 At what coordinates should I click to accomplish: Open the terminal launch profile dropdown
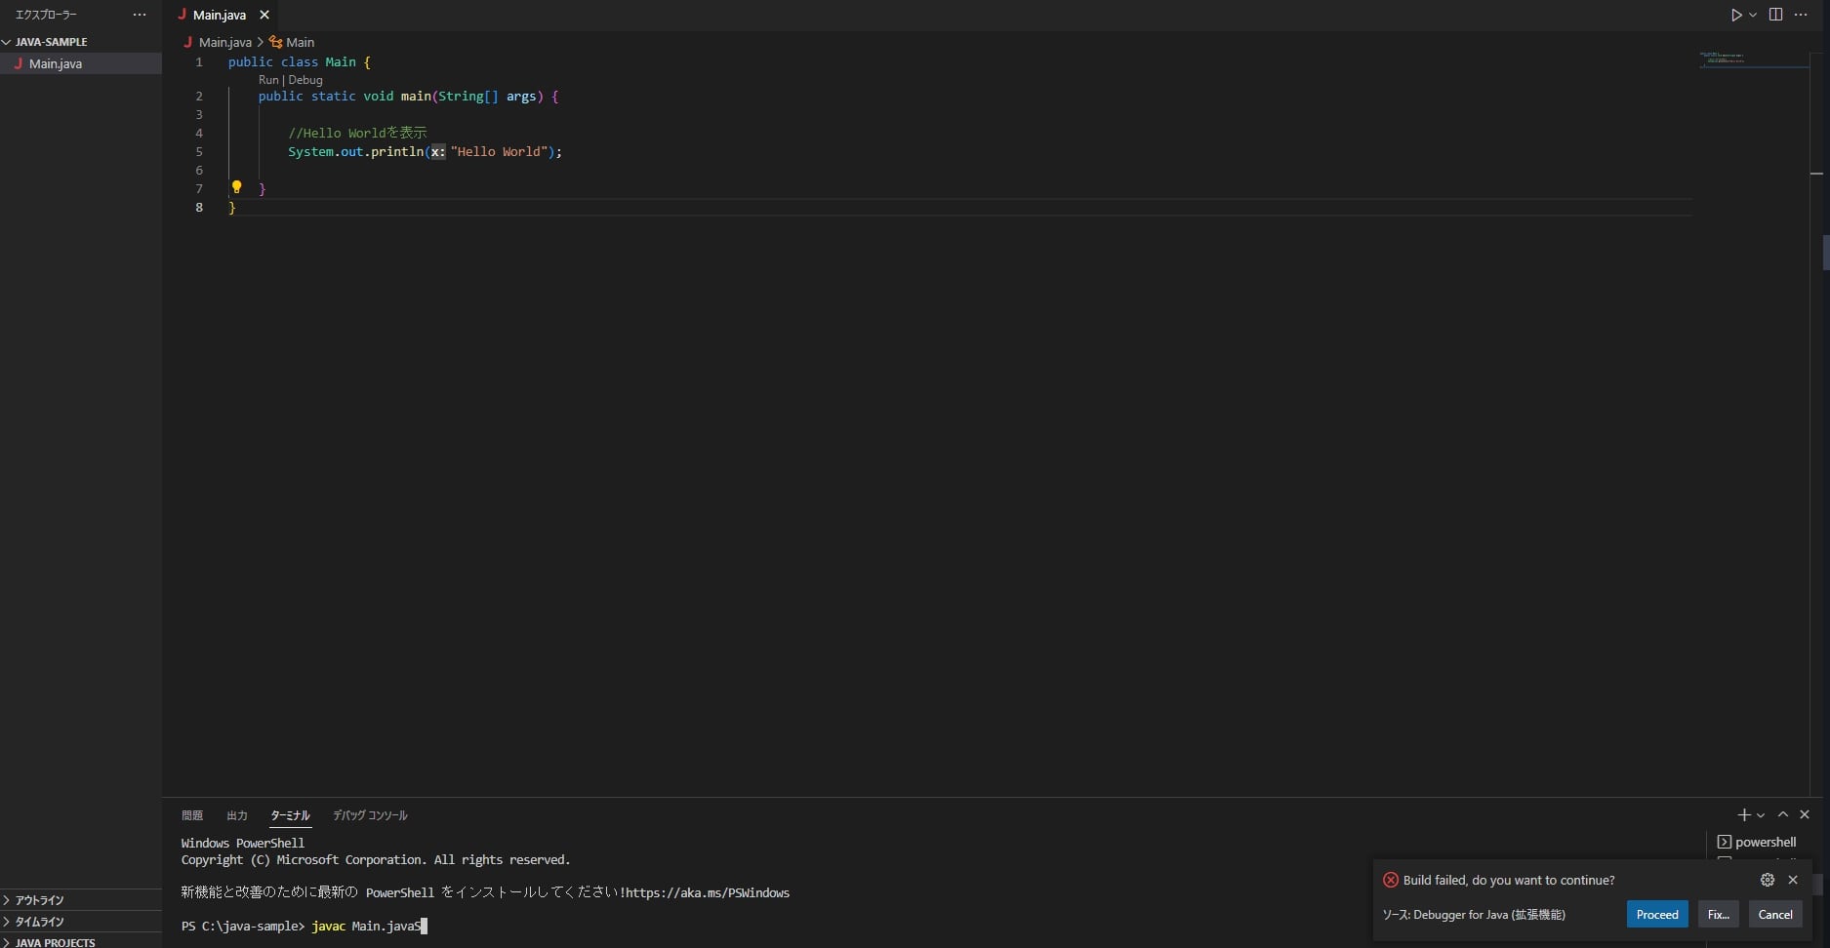click(1761, 815)
